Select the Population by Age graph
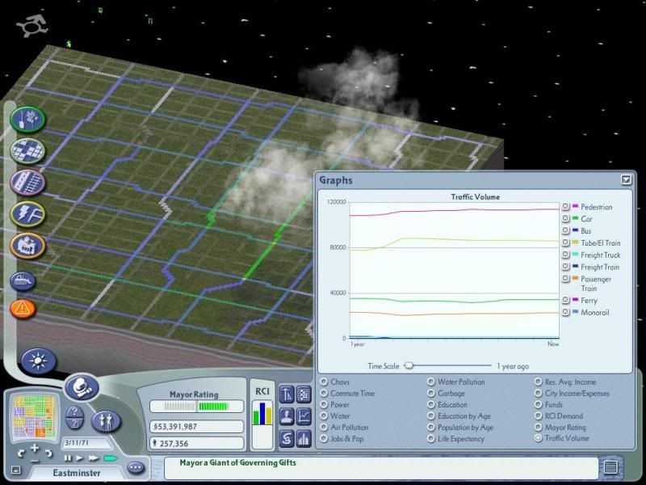646x485 pixels. pyautogui.click(x=431, y=428)
